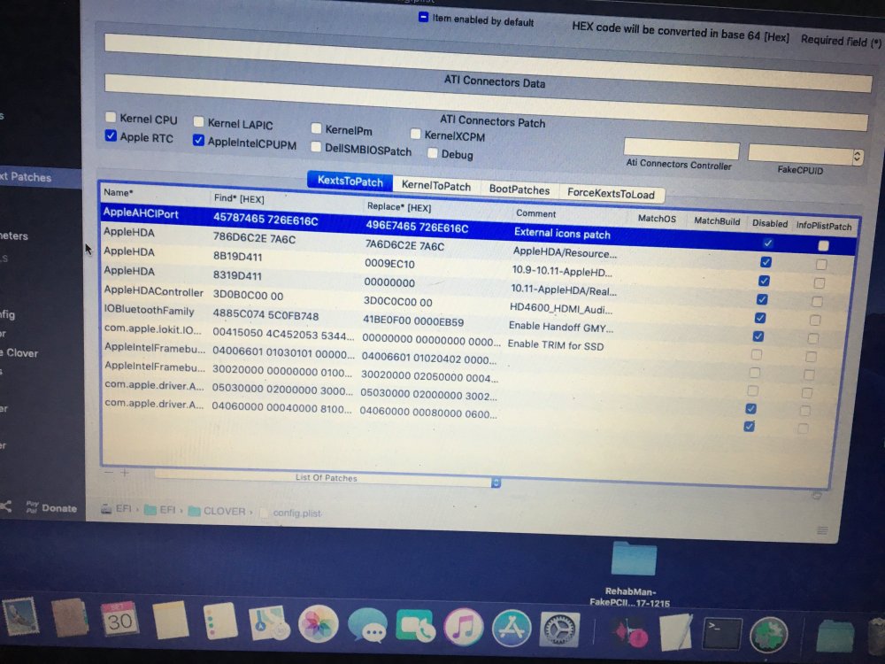Open the RehabMan-FakePCII desktop folder
This screenshot has width=885, height=664.
pyautogui.click(x=634, y=559)
